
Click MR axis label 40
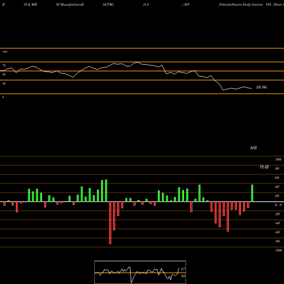tap(277, 187)
